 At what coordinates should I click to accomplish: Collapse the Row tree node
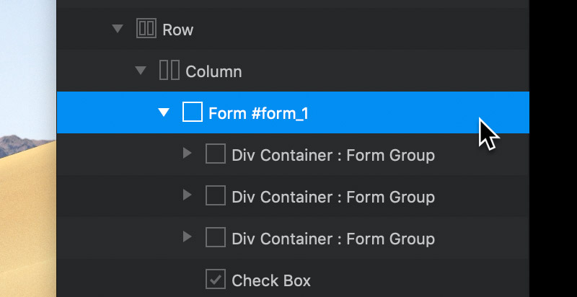pos(118,29)
